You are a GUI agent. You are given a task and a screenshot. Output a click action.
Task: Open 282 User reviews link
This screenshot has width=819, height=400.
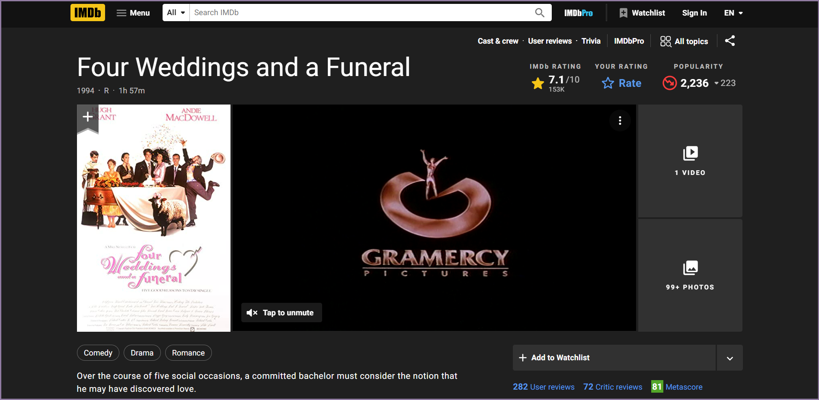pyautogui.click(x=544, y=387)
